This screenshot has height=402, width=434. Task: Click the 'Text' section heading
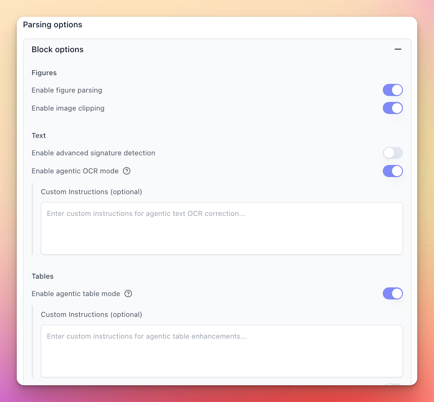[39, 135]
